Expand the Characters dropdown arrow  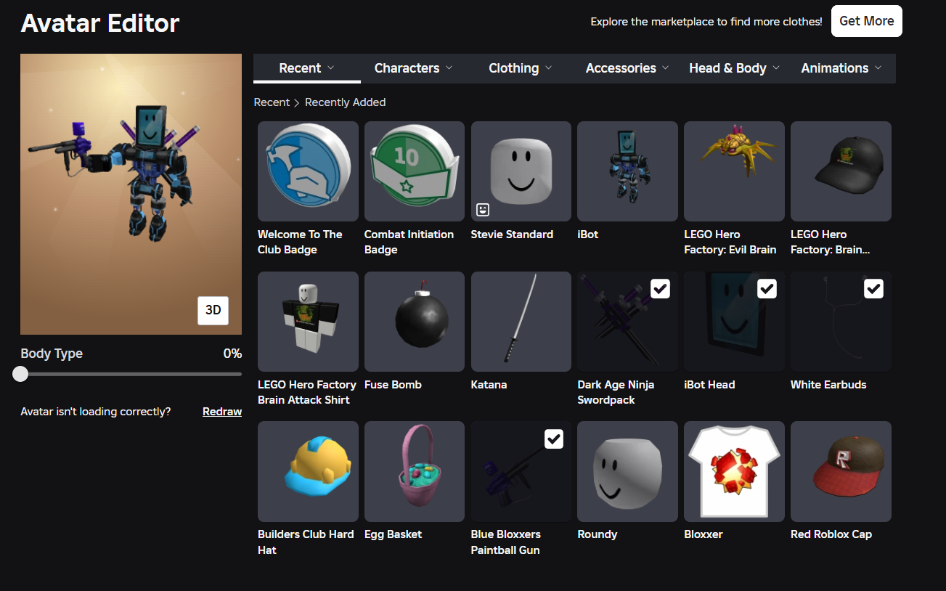tap(449, 68)
